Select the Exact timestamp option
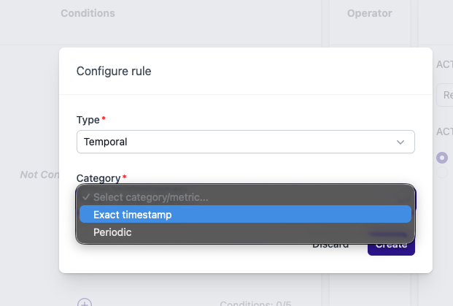The height and width of the screenshot is (306, 453). [x=245, y=214]
